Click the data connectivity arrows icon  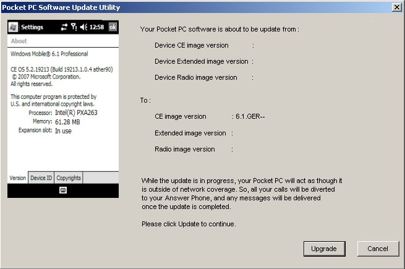click(64, 27)
